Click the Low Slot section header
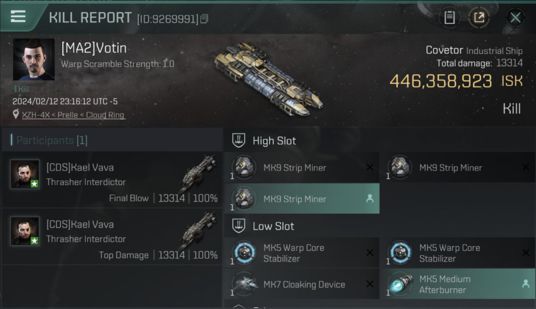The image size is (536, 309). click(273, 226)
